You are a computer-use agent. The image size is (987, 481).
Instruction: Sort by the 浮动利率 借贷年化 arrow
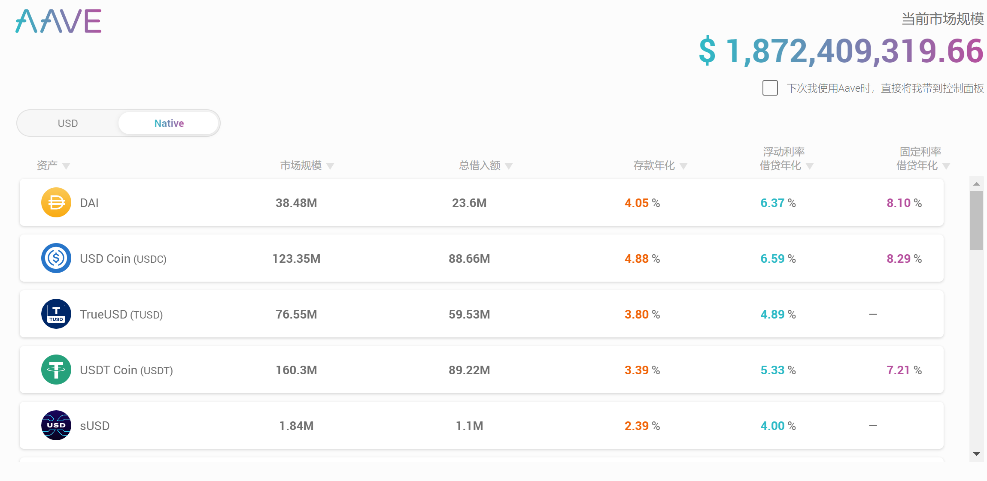click(810, 166)
